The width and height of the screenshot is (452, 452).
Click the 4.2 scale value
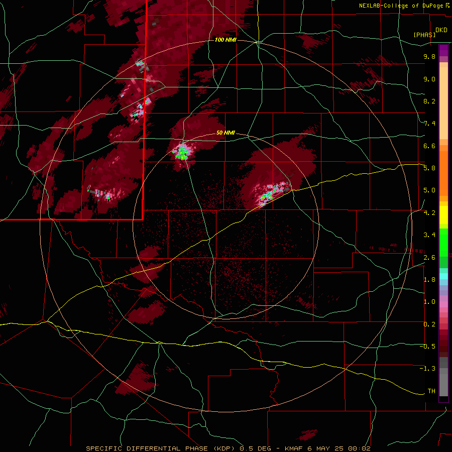(x=429, y=213)
